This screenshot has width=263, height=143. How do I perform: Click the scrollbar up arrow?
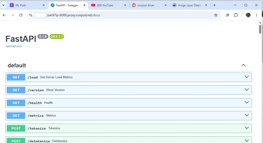[260, 22]
